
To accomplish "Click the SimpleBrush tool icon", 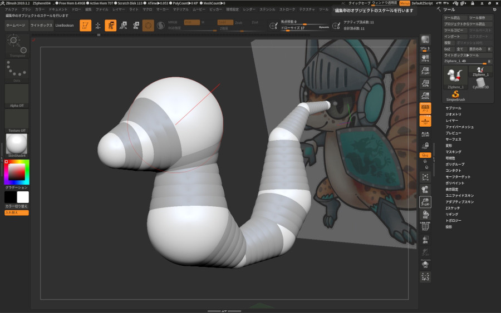I will (455, 96).
